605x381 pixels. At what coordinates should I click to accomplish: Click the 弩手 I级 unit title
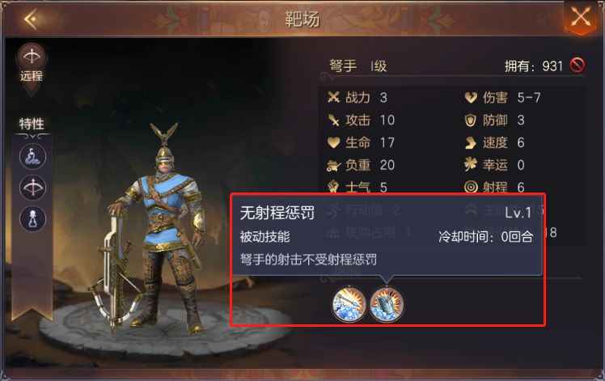tap(357, 66)
